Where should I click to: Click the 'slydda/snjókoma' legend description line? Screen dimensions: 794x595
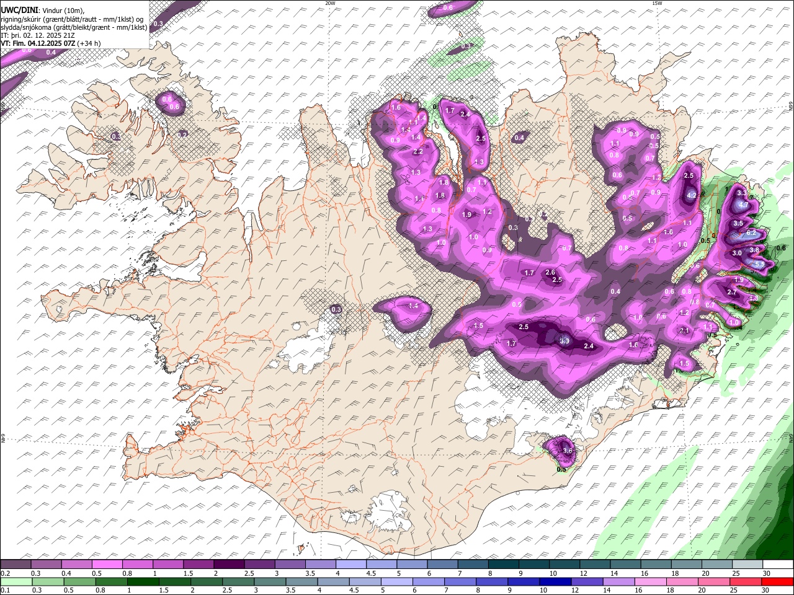[x=74, y=27]
